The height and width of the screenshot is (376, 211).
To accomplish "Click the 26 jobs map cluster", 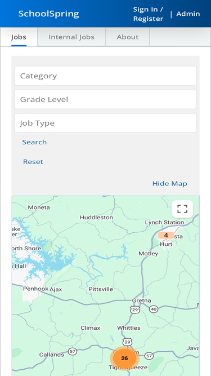I will 124,359.
